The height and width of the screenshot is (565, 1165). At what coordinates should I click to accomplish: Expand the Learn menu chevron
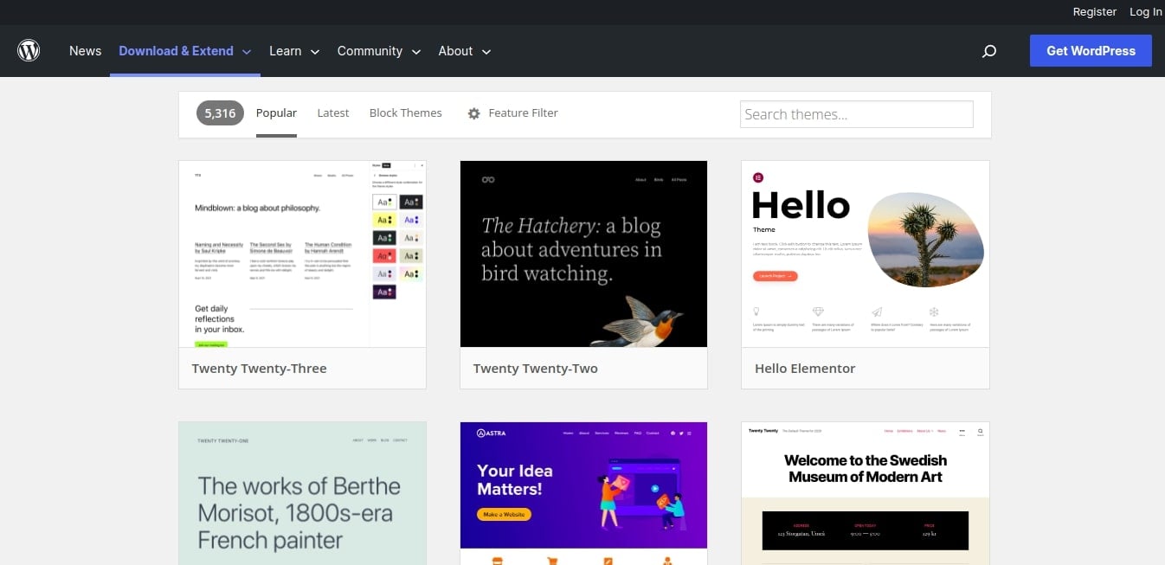(x=315, y=52)
